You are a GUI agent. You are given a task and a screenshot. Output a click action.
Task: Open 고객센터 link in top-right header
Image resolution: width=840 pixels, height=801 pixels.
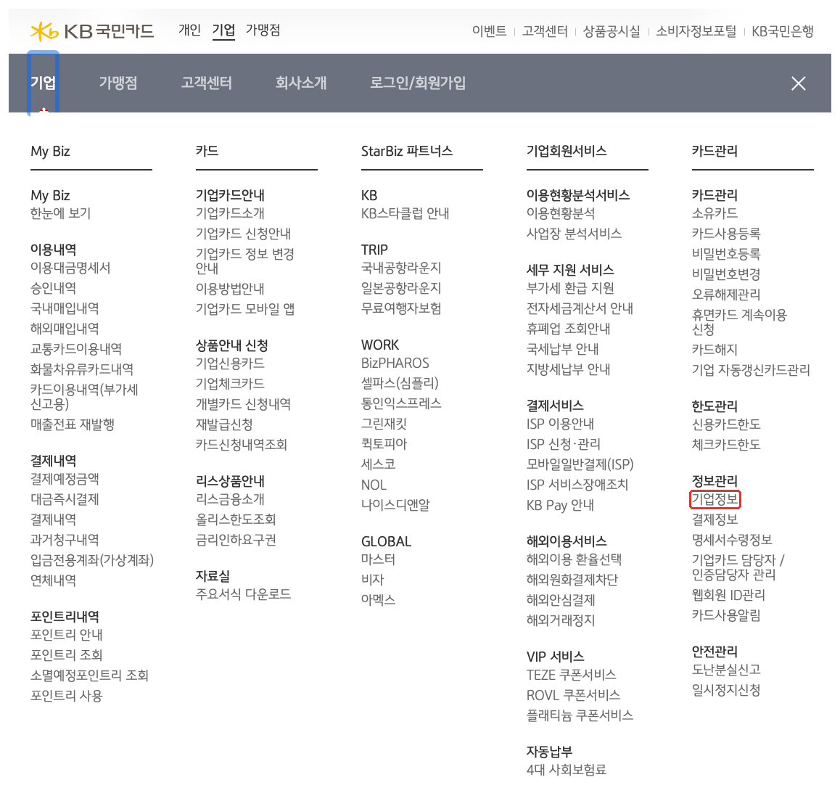coord(545,32)
